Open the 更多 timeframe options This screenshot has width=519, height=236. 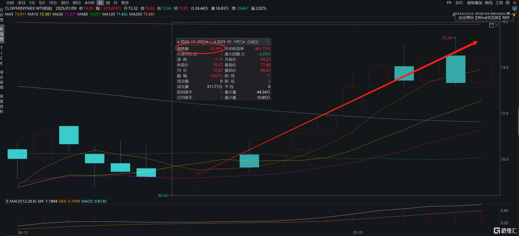(125, 3)
